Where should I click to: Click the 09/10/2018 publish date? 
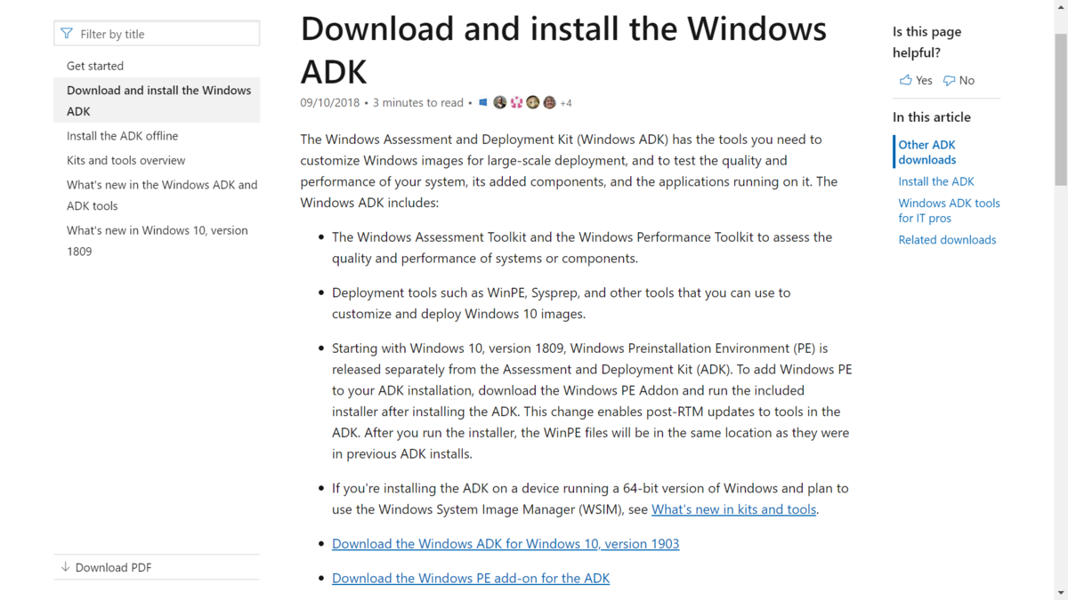click(330, 103)
